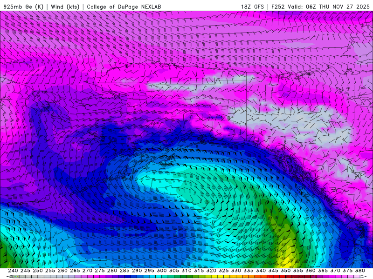Image resolution: width=373 pixels, height=279 pixels.
Task: Select the 335 scale label
Action: tap(249, 271)
